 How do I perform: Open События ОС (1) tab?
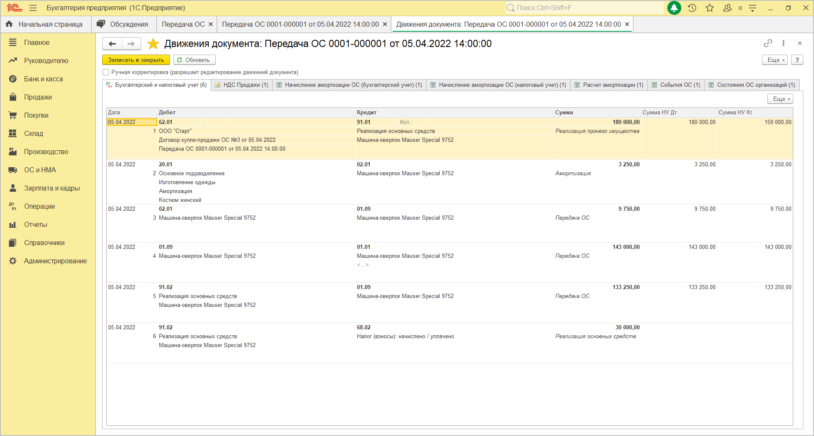pos(676,85)
